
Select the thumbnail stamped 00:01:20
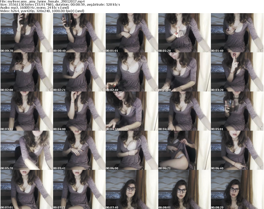click(x=185, y=33)
